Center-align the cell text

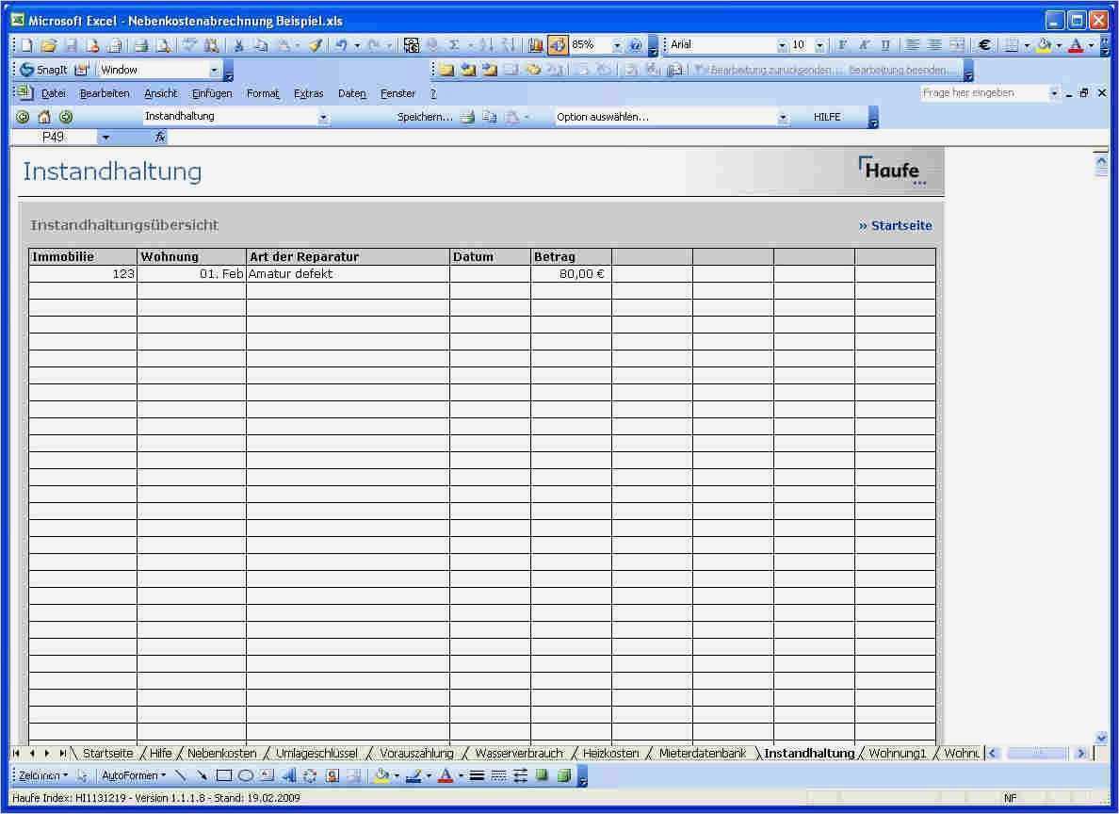pyautogui.click(x=934, y=46)
